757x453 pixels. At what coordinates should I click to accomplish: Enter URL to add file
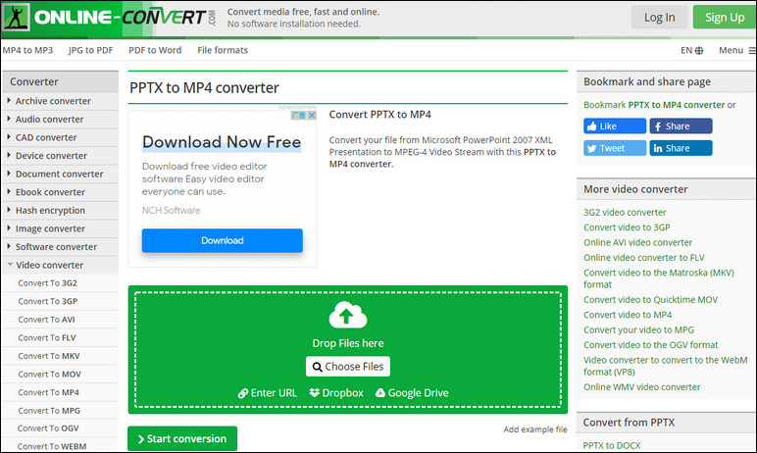click(268, 393)
